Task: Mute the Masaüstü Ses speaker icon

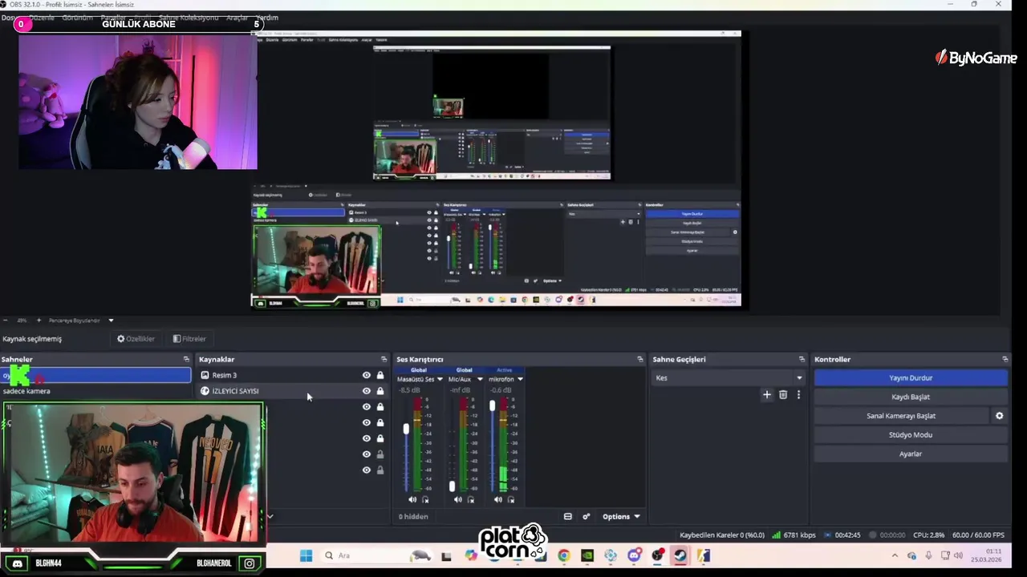Action: pos(412,499)
